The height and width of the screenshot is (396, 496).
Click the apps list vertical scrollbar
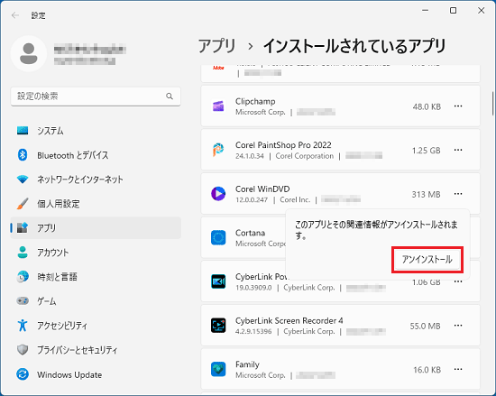pyautogui.click(x=492, y=104)
